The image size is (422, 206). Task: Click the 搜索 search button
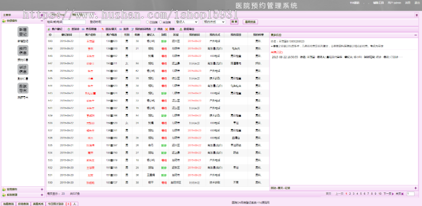[x=234, y=22]
